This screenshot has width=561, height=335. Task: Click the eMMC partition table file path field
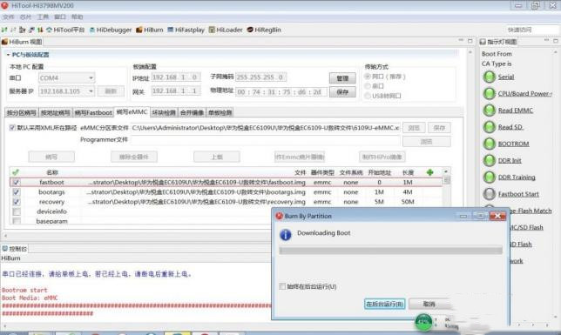pos(265,128)
